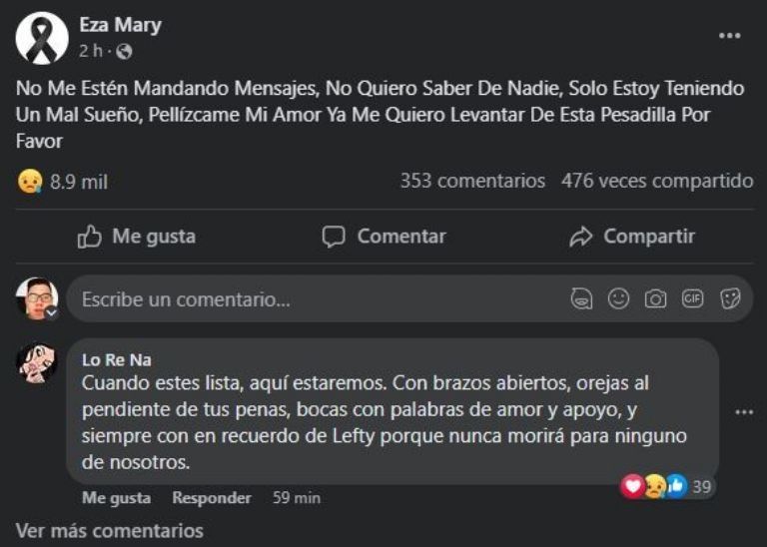This screenshot has width=767, height=547.
Task: View reactions on Lo Re Na's comment
Action: (x=666, y=486)
